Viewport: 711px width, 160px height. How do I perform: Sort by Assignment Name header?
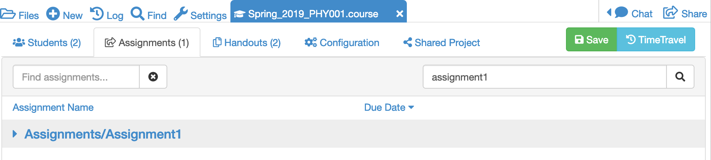(x=53, y=107)
